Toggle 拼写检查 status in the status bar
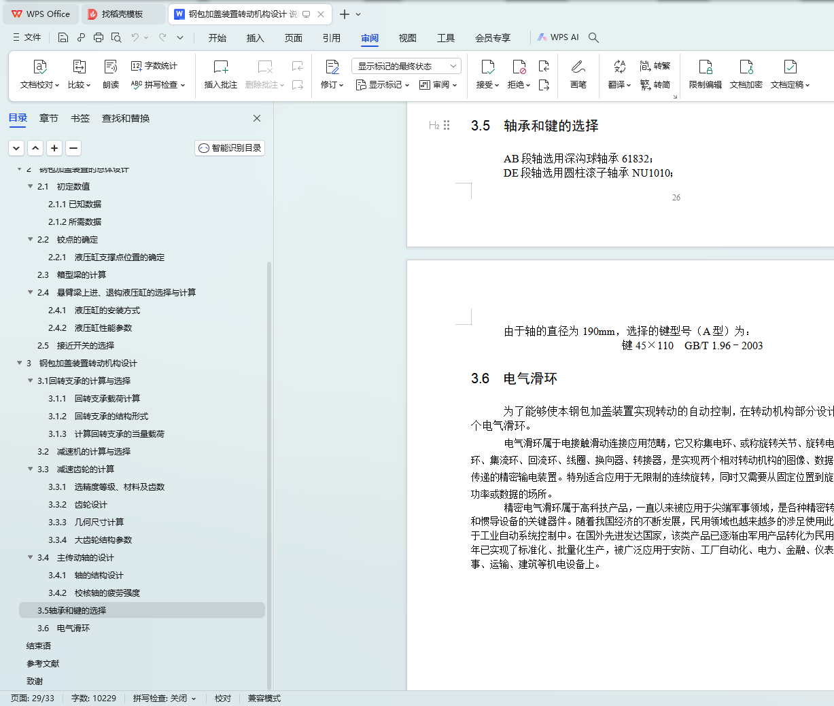Image resolution: width=834 pixels, height=706 pixels. pos(164,699)
